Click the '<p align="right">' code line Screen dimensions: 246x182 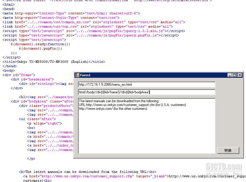(45, 123)
